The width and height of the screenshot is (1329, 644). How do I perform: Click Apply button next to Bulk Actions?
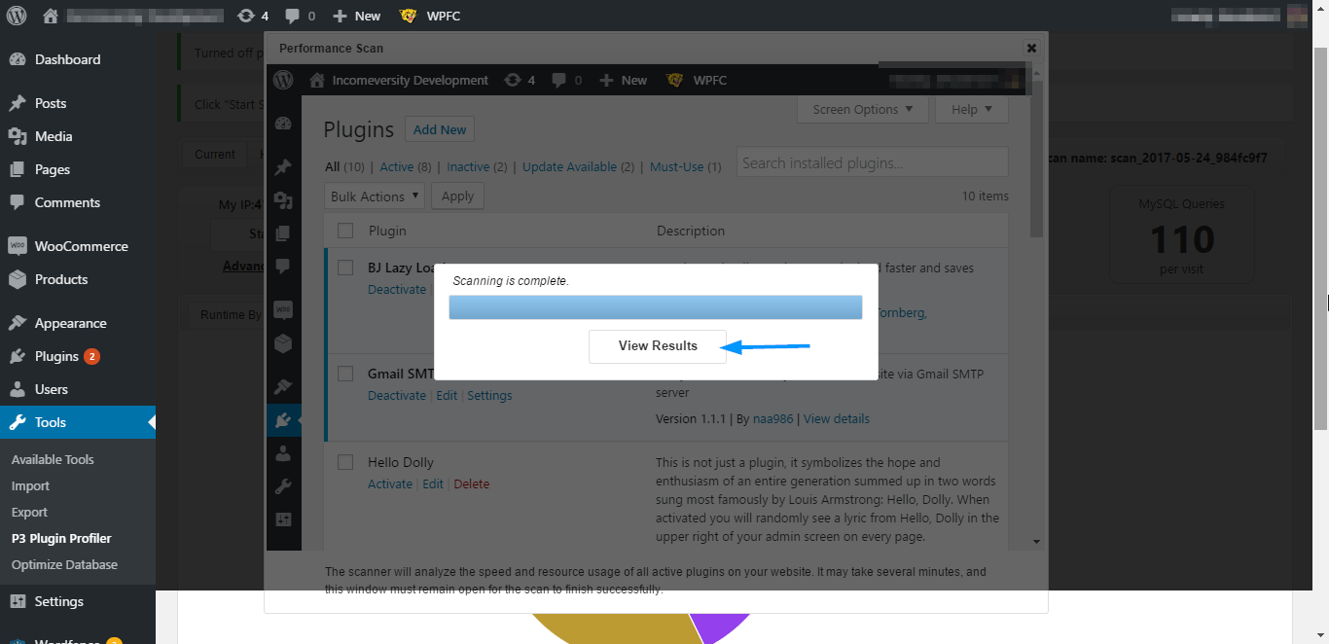(x=457, y=197)
